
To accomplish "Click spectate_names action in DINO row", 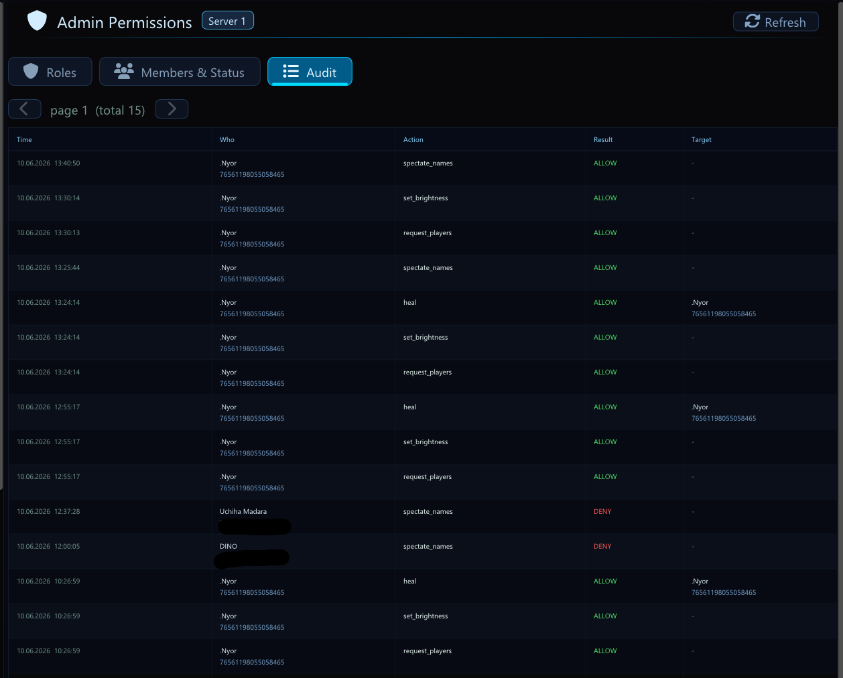I will click(x=428, y=546).
